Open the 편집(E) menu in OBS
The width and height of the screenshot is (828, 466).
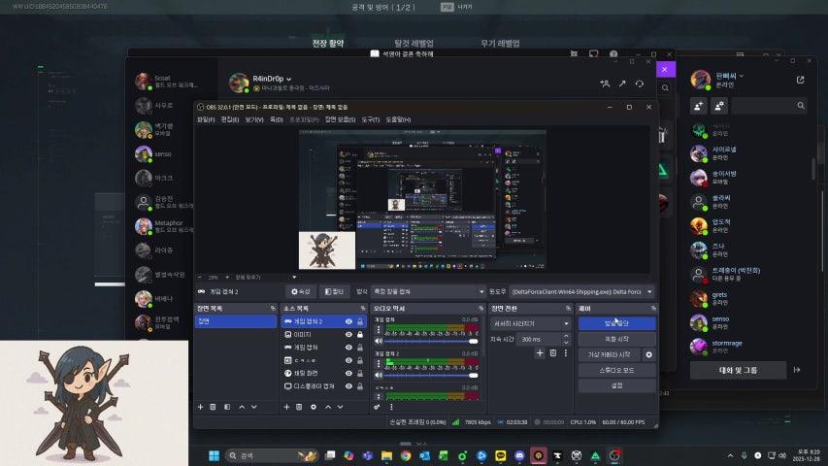pos(230,120)
